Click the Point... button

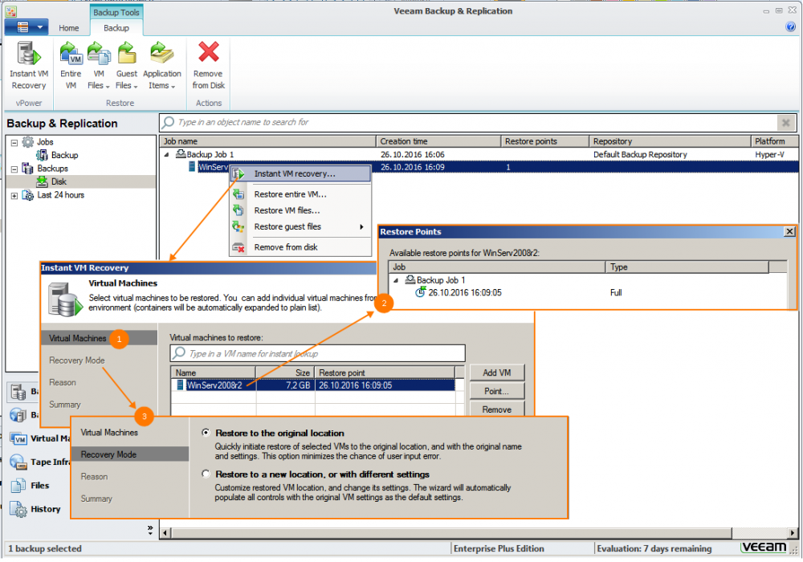497,391
